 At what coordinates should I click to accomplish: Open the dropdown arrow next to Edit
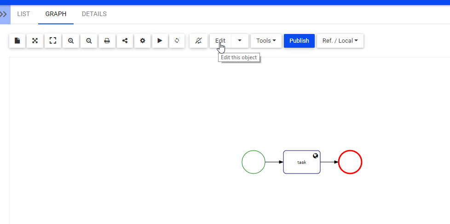point(240,41)
